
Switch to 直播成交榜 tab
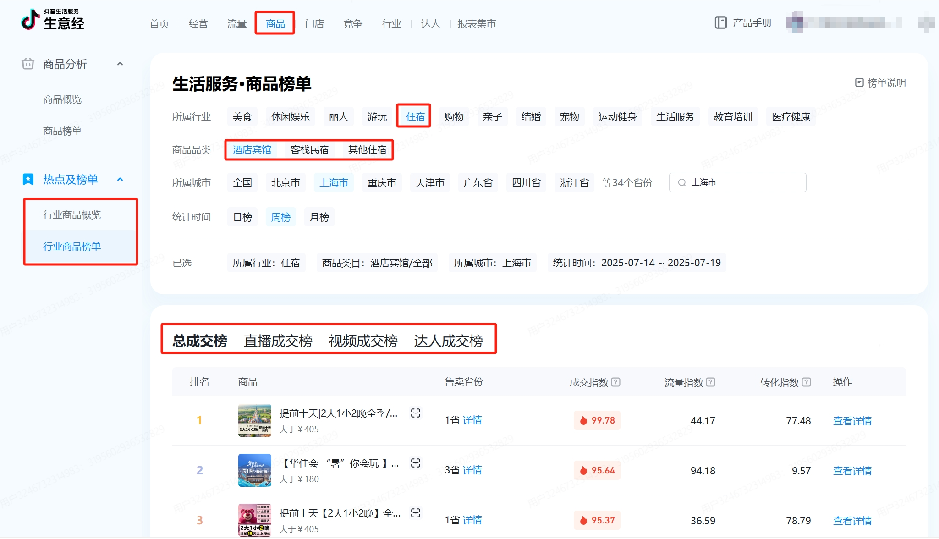pyautogui.click(x=278, y=341)
